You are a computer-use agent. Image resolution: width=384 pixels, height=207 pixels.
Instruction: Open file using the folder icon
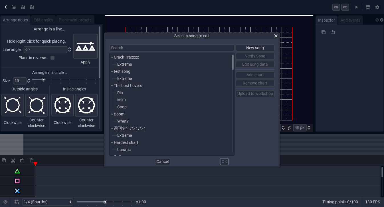14,7
